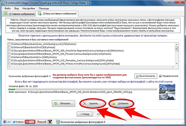Click the Удалить button
Viewport: 186px width, 126px height.
(x=93, y=104)
